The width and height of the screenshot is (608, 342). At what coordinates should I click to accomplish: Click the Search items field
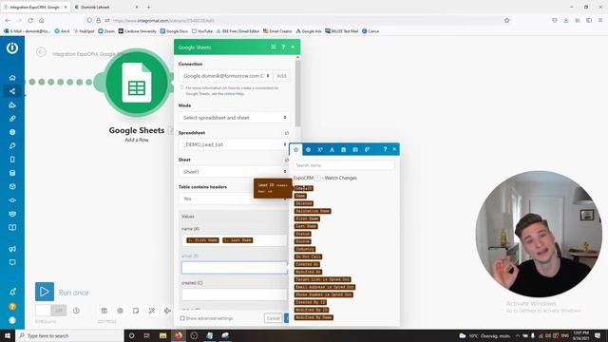click(344, 165)
